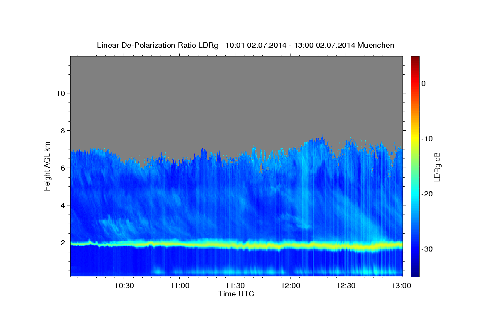Click the yellow-green layer at 2 km height
Image resolution: width=498 pixels, height=332 pixels.
pyautogui.click(x=237, y=244)
